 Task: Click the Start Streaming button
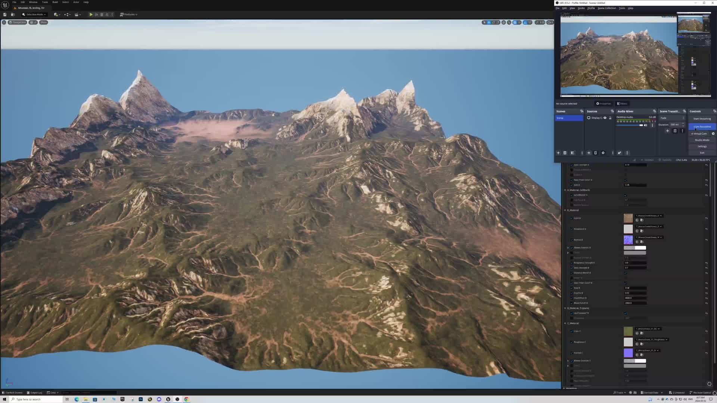click(702, 119)
